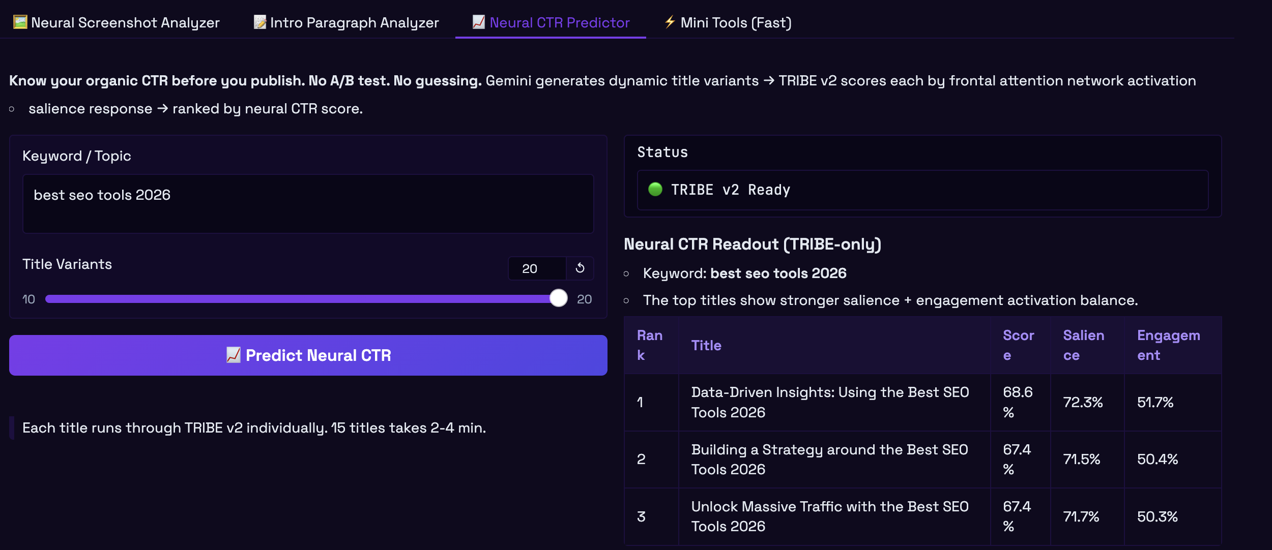Screen dimensions: 1272x550
Task: Click the Rank column header
Action: [650, 345]
